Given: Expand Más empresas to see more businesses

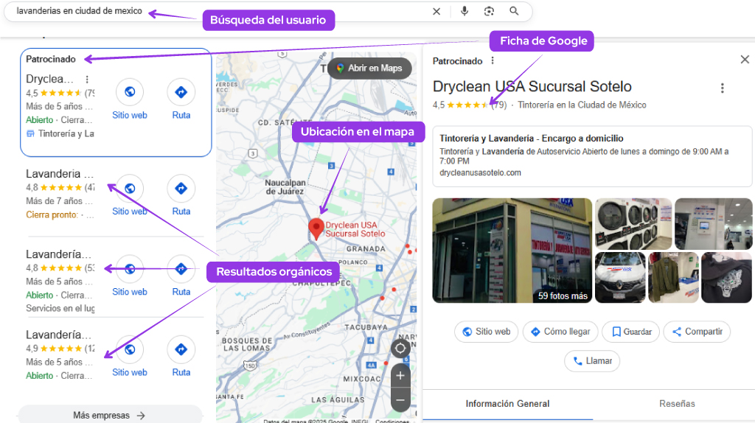Looking at the screenshot, I should (109, 415).
